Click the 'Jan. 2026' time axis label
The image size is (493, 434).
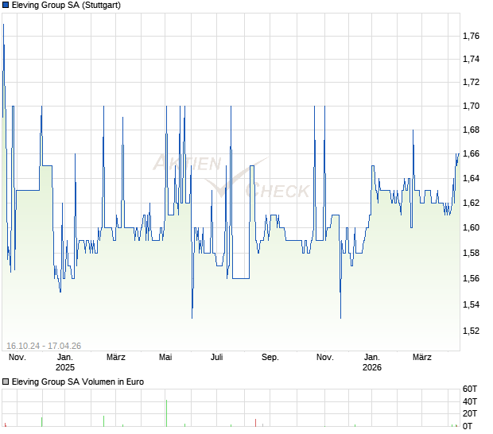[x=372, y=362]
